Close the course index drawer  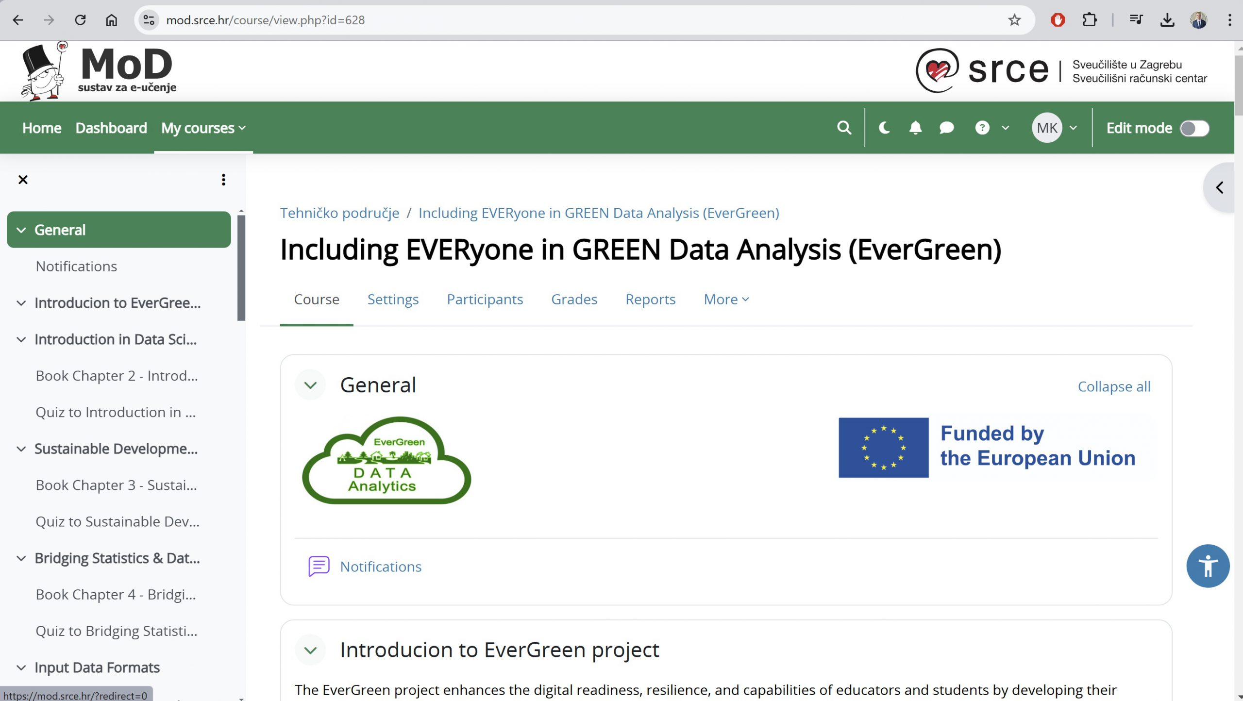(23, 180)
